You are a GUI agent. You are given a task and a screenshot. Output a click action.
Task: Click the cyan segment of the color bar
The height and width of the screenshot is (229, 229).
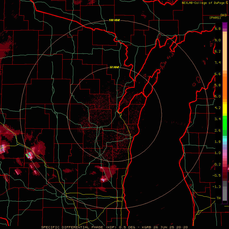[x=225, y=140]
